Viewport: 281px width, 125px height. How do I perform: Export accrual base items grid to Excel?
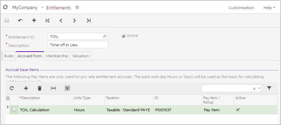(x=67, y=88)
